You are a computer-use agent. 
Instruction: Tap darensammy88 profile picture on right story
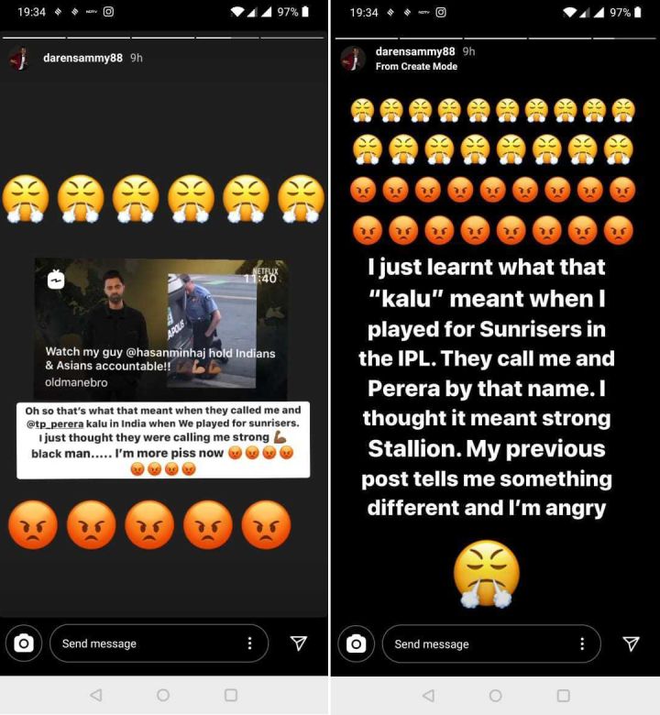tap(353, 59)
